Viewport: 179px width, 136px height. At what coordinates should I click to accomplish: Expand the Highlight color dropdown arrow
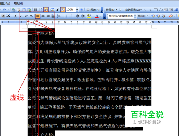click(x=93, y=16)
